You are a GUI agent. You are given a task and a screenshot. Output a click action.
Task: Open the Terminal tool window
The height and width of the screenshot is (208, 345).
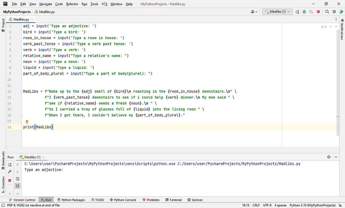(x=173, y=200)
